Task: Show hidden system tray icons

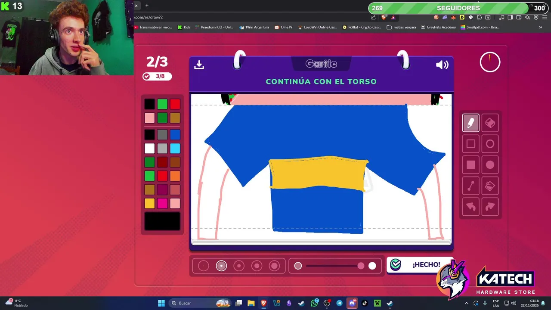Action: 466,303
